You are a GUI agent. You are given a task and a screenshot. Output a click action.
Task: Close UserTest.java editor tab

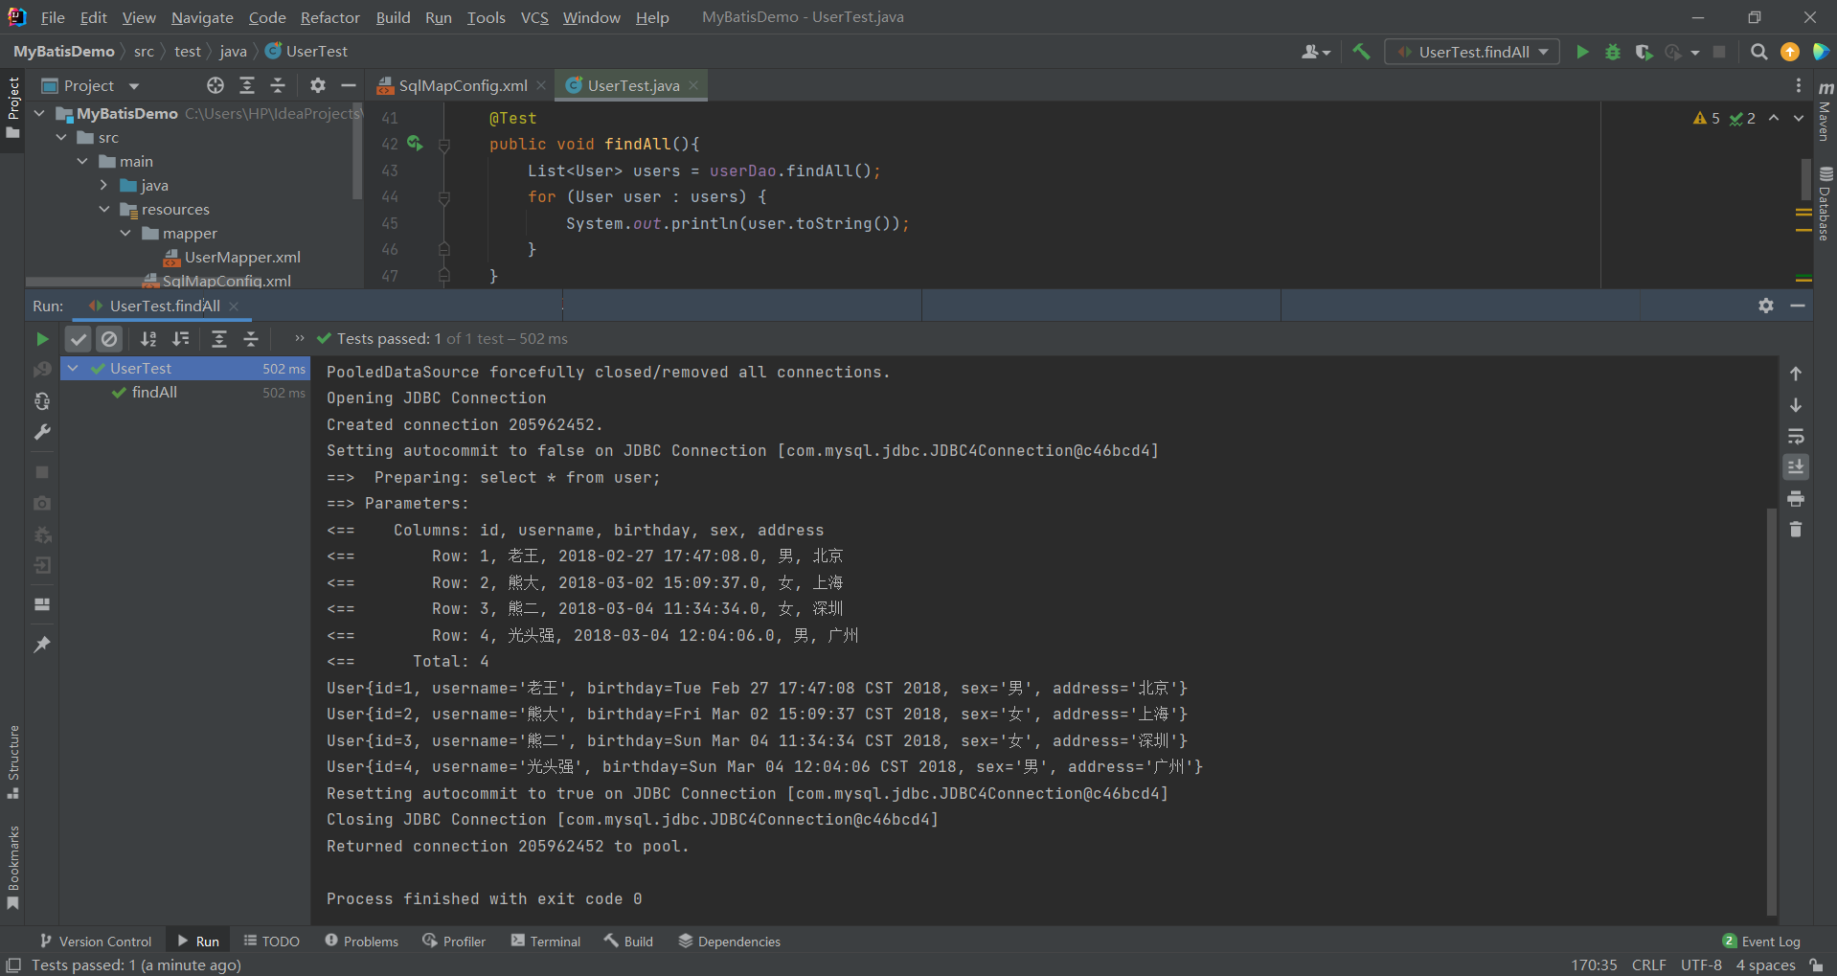point(693,85)
